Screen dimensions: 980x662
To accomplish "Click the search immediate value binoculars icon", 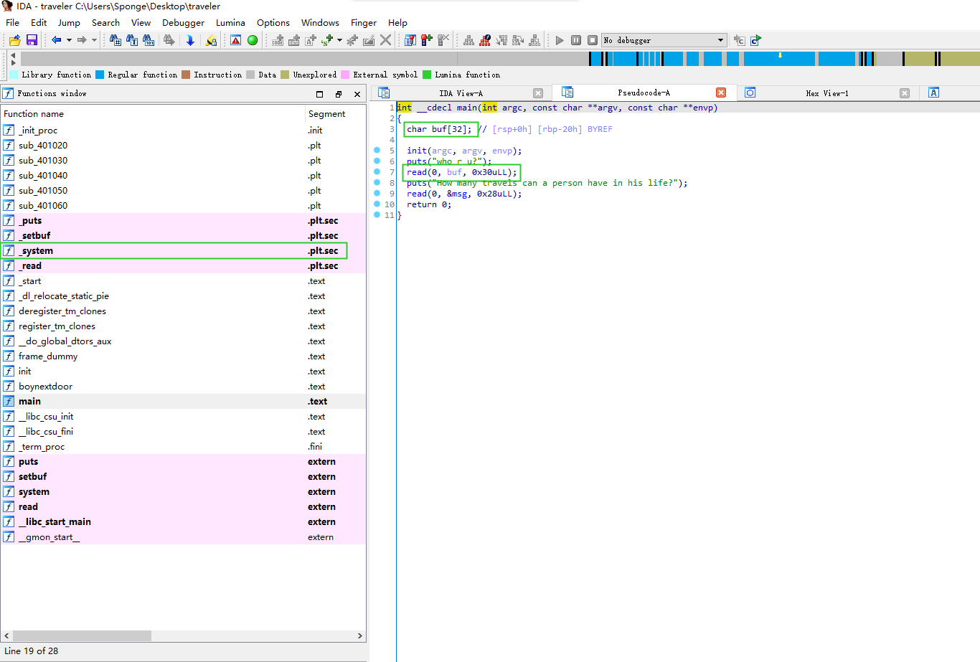I will (x=116, y=40).
